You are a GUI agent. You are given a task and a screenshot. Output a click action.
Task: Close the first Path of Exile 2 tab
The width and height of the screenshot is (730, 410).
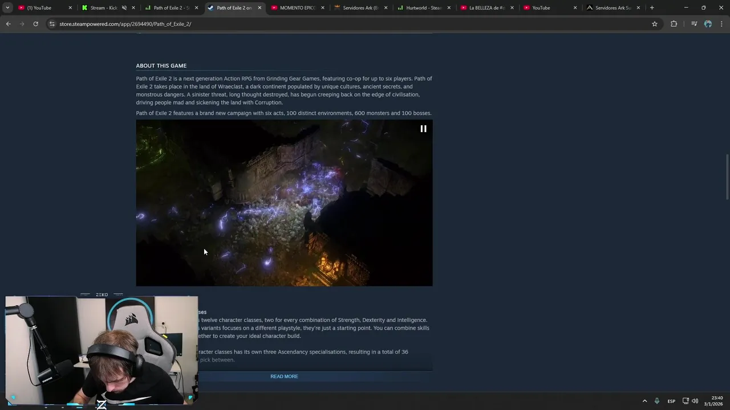197,8
